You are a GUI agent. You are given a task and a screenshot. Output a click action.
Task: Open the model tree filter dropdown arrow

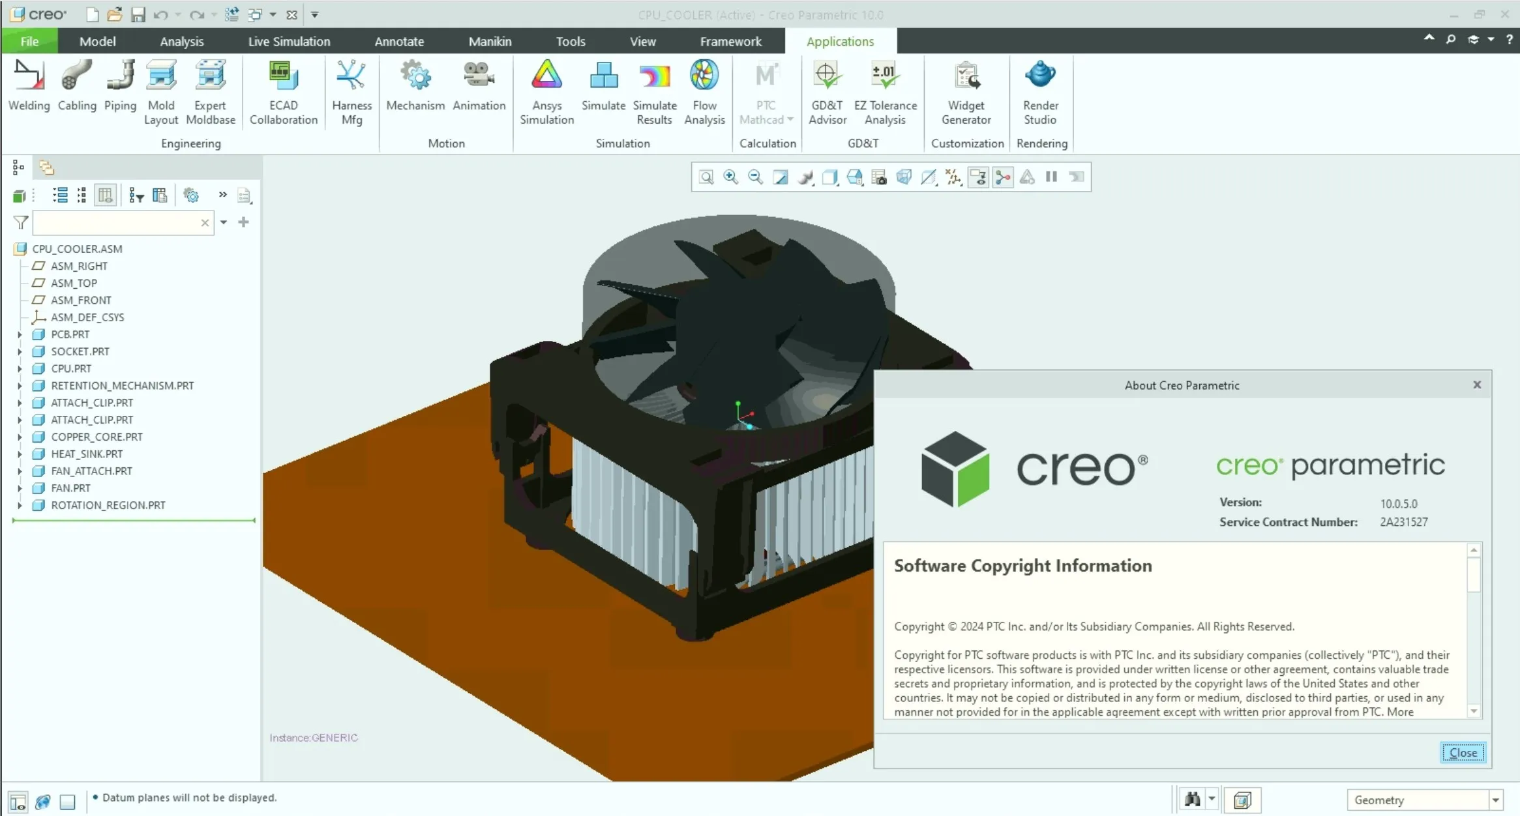pyautogui.click(x=224, y=222)
